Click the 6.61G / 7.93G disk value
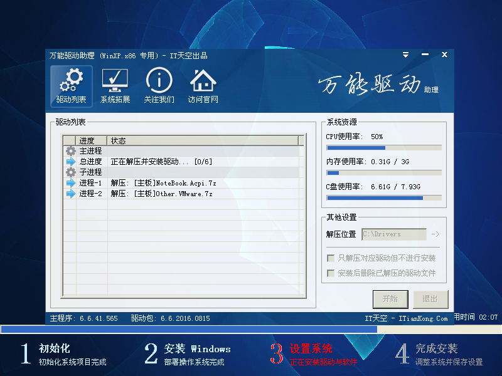Image resolution: width=502 pixels, height=376 pixels. pyautogui.click(x=396, y=187)
